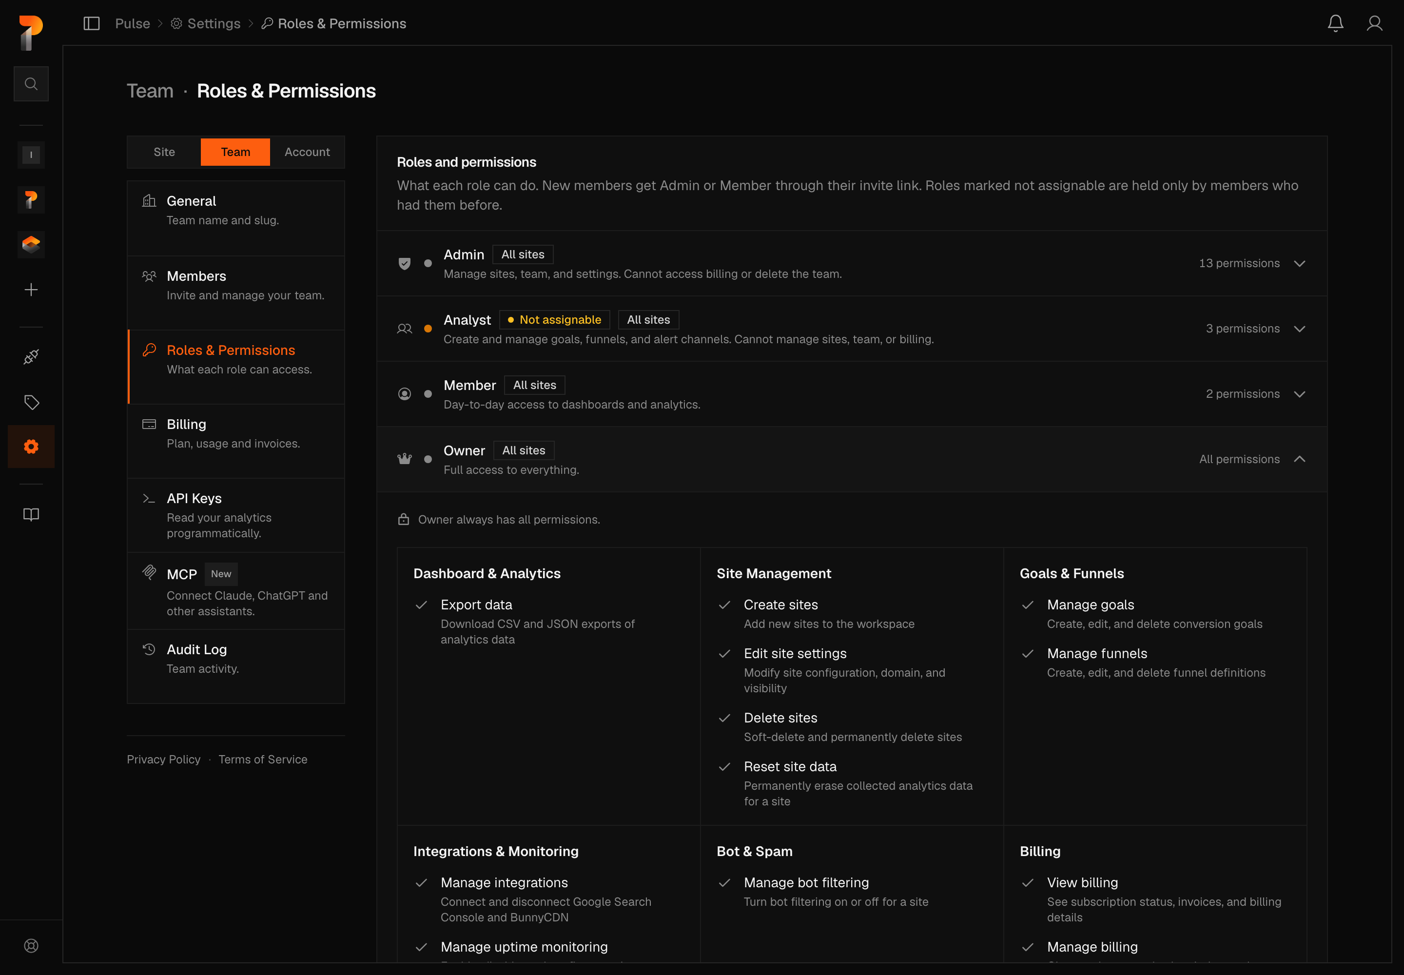The width and height of the screenshot is (1404, 975).
Task: Click the Admin shield icon
Action: pos(405,263)
